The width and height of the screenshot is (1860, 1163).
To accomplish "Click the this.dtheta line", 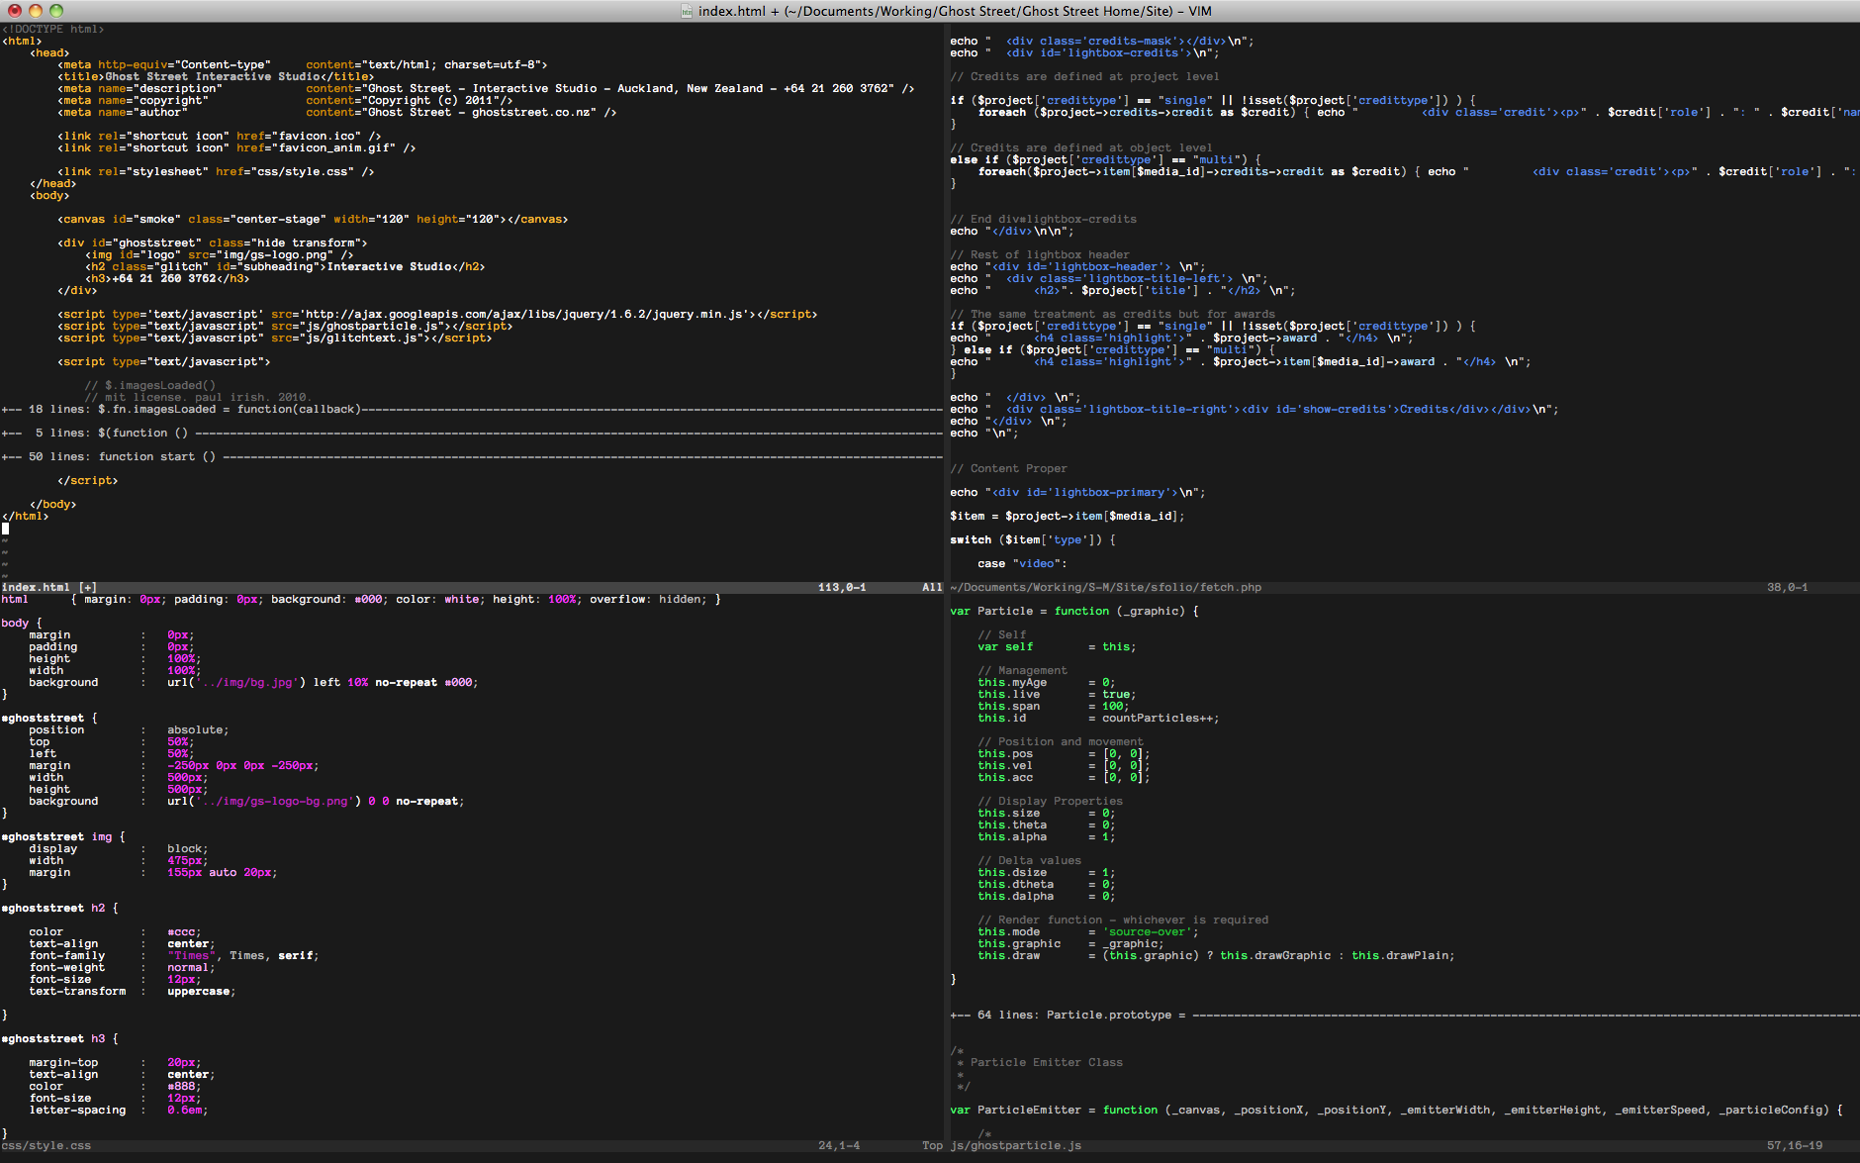I will coord(1047,884).
